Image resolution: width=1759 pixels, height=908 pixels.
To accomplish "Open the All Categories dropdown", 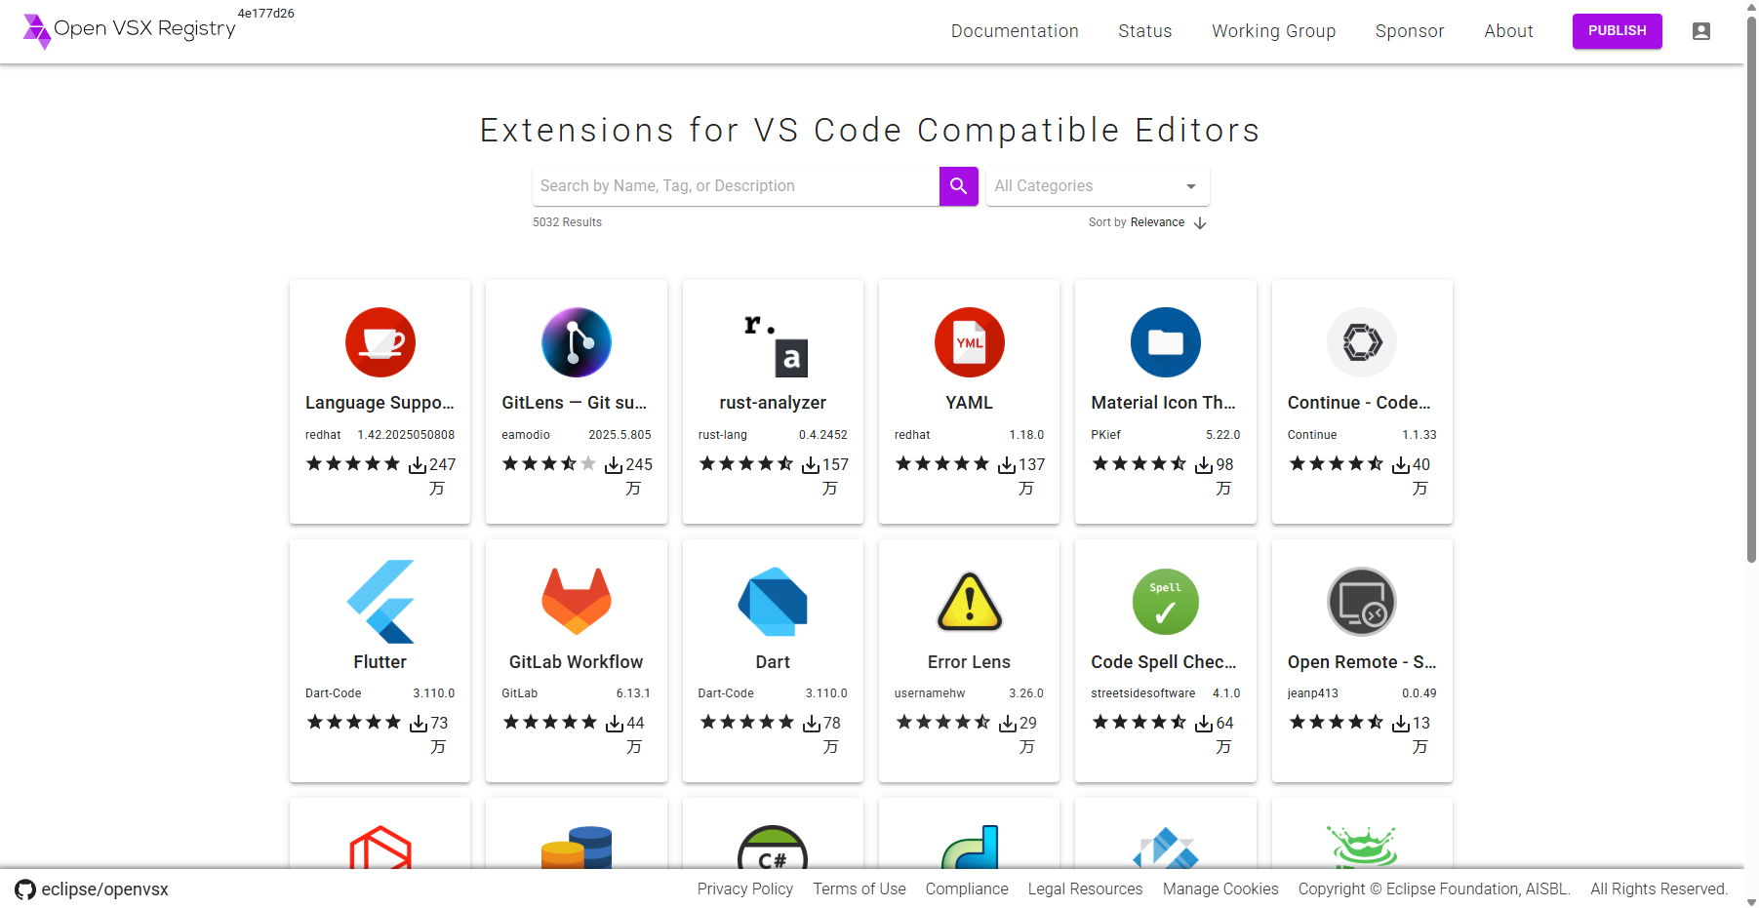I will pyautogui.click(x=1098, y=186).
